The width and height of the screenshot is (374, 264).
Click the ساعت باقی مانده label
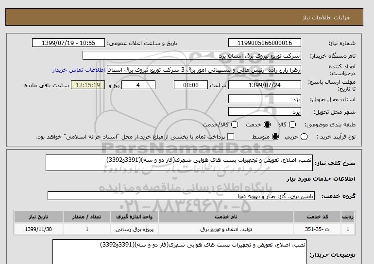click(x=47, y=85)
